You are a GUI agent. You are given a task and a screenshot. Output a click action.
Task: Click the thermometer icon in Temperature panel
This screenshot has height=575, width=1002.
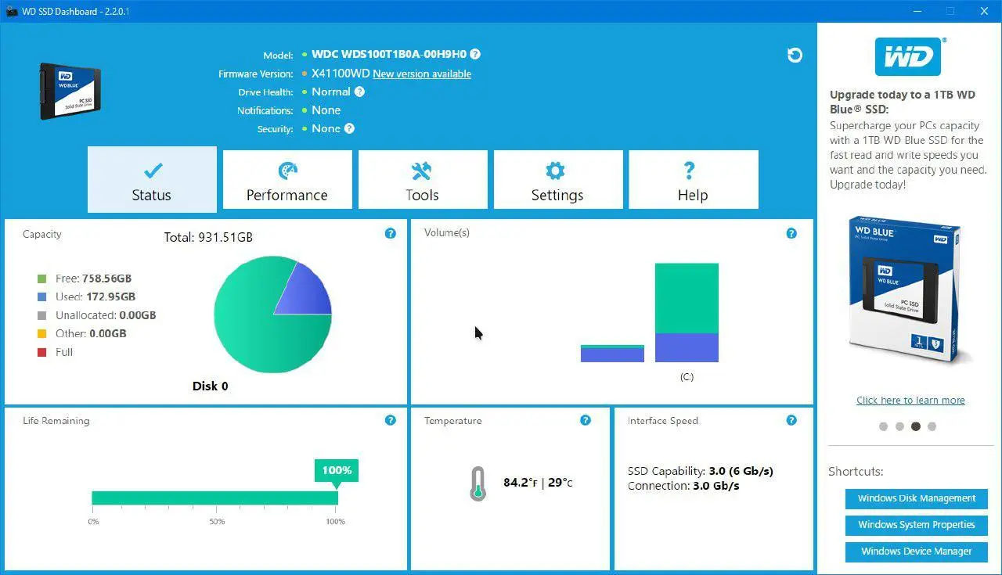pos(478,483)
